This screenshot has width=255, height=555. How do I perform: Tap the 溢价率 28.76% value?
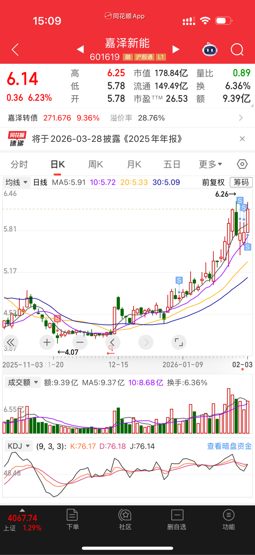[151, 118]
